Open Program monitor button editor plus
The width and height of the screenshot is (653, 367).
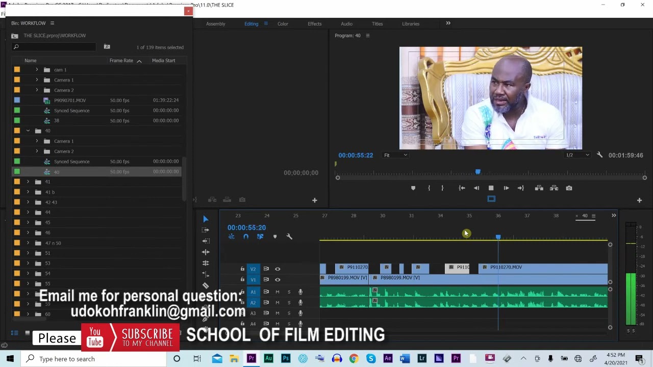[x=639, y=200]
